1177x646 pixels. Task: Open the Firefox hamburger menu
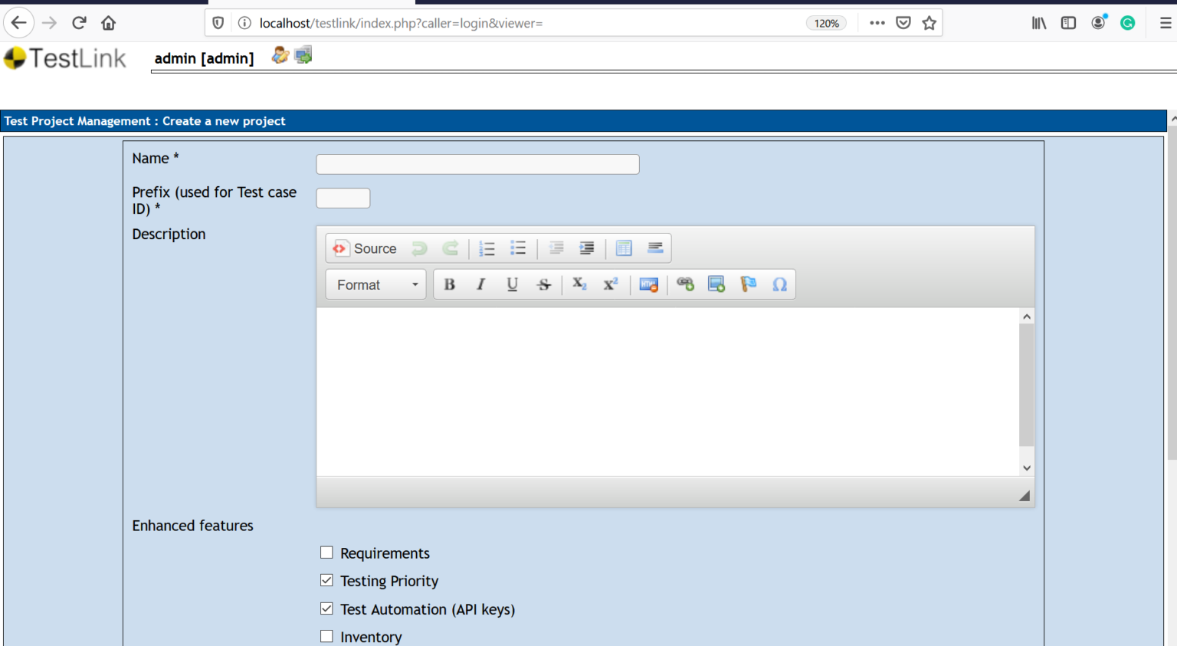coord(1165,23)
